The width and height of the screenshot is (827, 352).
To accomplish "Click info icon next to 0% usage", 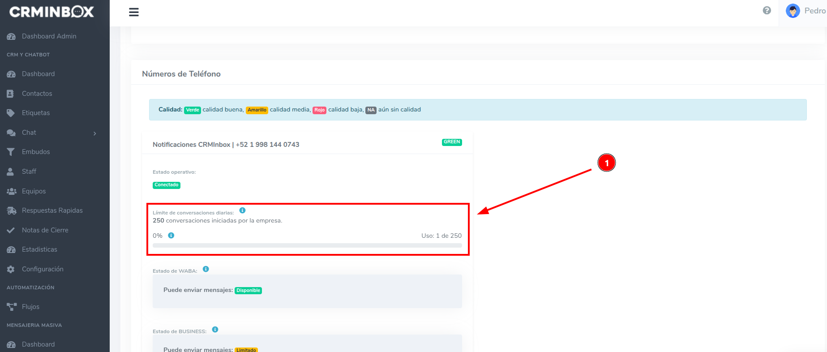I will click(x=171, y=236).
